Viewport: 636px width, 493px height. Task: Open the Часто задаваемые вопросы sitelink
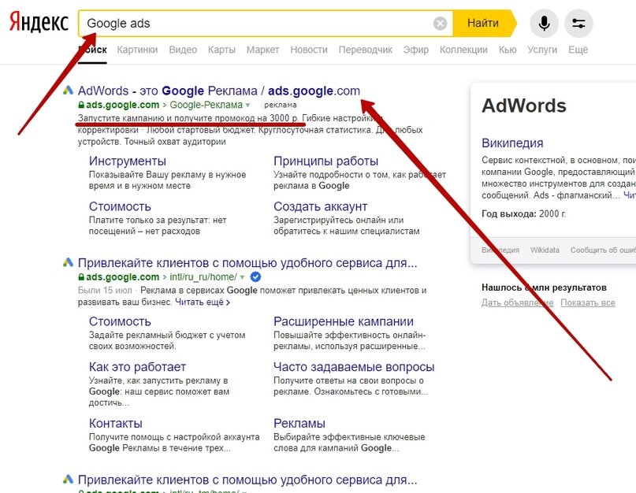[354, 367]
